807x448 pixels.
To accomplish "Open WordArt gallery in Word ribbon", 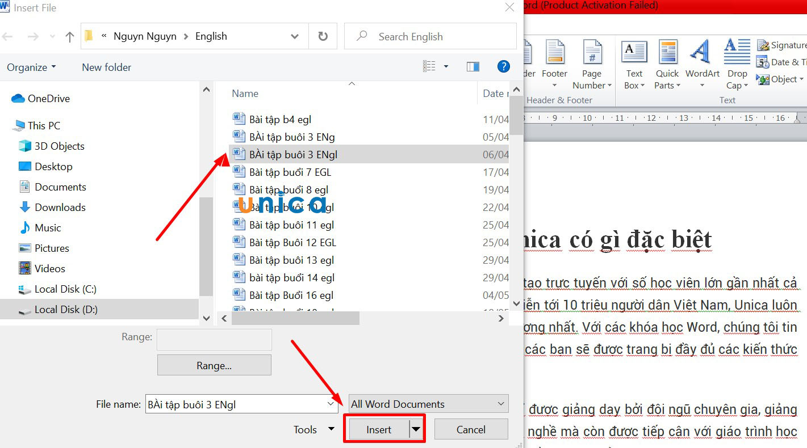I will click(702, 64).
